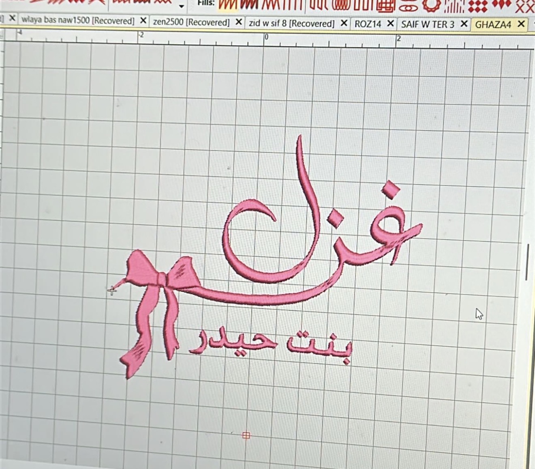Select the gear-shaped ring fill icon
This screenshot has height=469, width=535.
(431, 6)
